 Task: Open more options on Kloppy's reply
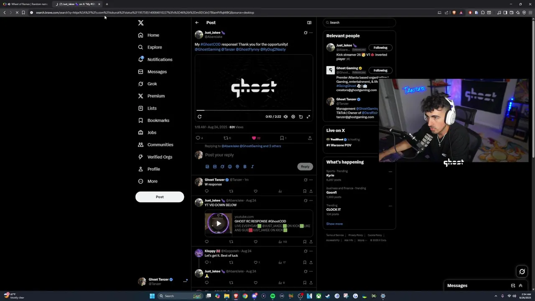point(311,251)
